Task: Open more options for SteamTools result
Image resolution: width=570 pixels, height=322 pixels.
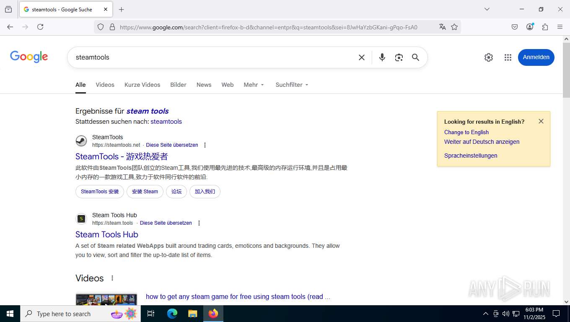Action: (x=205, y=145)
